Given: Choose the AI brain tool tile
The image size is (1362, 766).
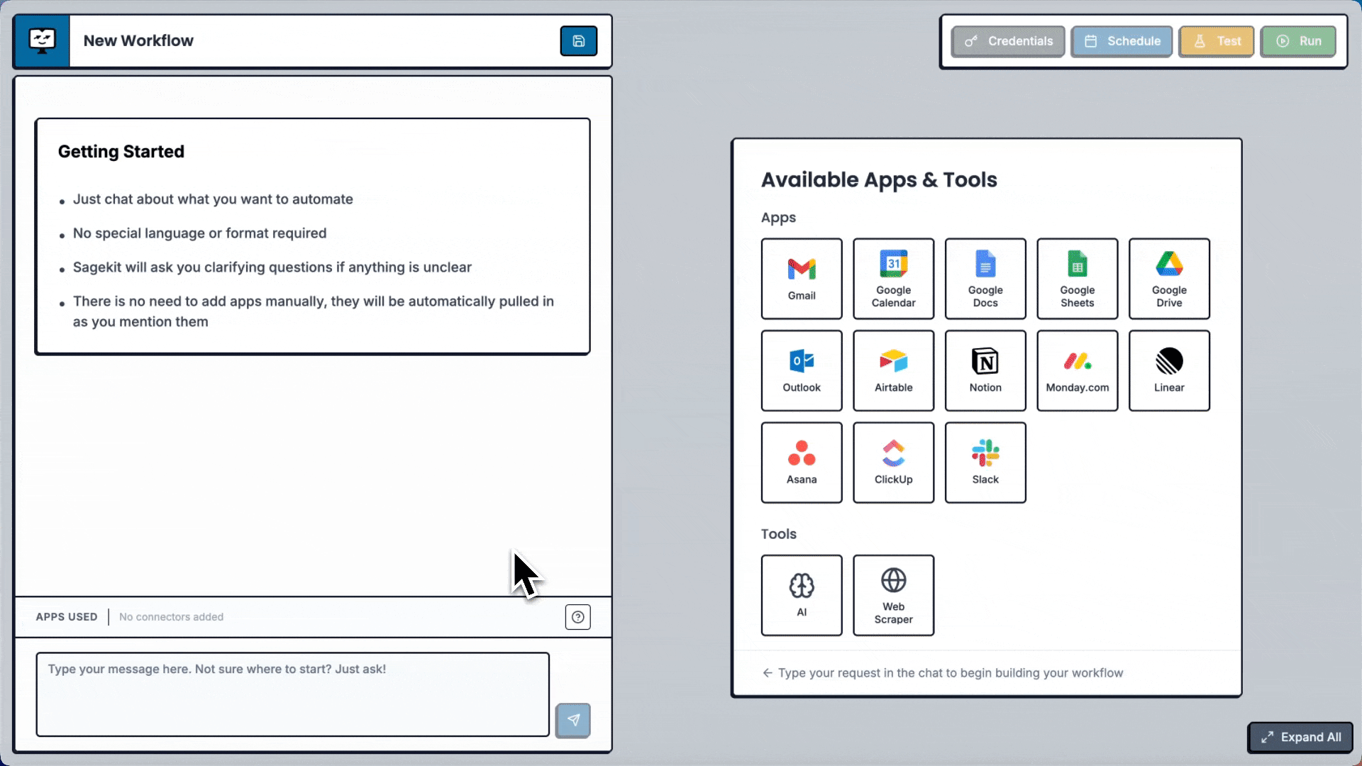Looking at the screenshot, I should (802, 595).
